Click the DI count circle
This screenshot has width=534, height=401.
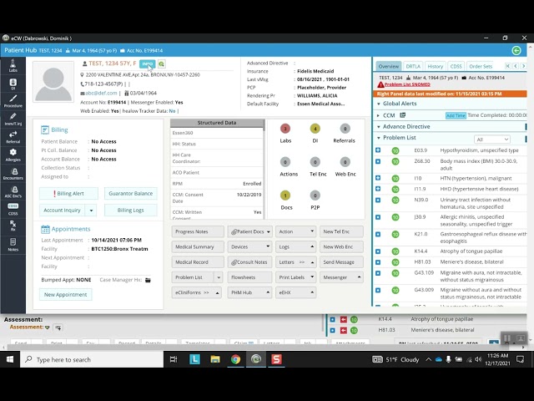[315, 129]
